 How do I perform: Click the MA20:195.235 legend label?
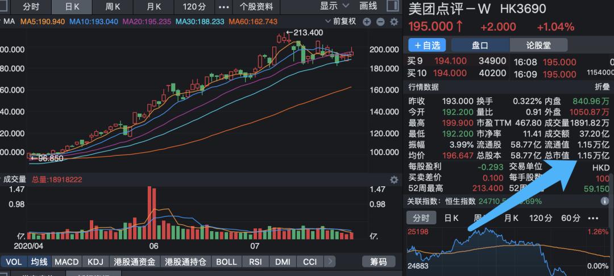coord(147,22)
